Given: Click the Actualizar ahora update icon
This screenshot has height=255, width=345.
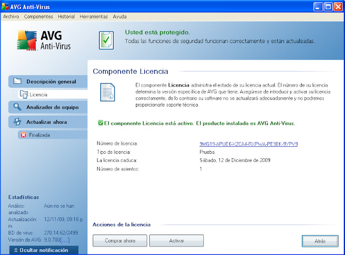Looking at the screenshot, I should [x=17, y=122].
